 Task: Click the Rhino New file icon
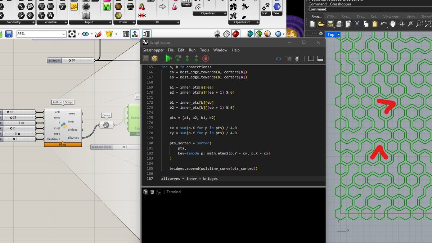pyautogui.click(x=312, y=24)
